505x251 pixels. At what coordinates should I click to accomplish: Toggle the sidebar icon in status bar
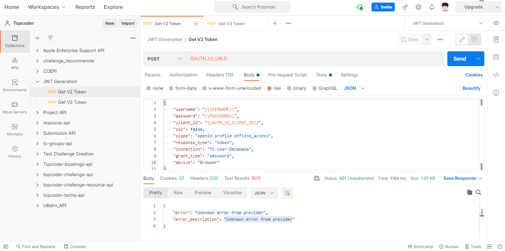click(6, 247)
